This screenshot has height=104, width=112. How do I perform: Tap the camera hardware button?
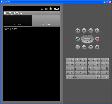pyautogui.click(x=78, y=31)
